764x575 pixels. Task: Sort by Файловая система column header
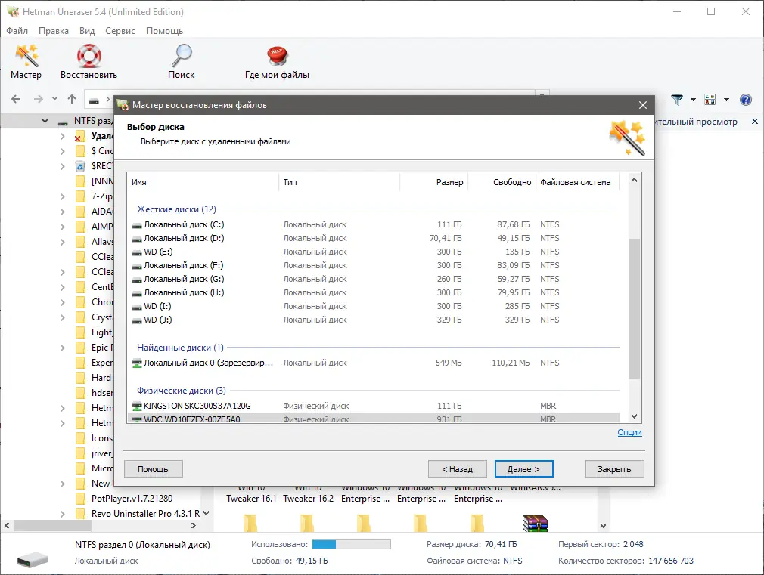[x=577, y=182]
